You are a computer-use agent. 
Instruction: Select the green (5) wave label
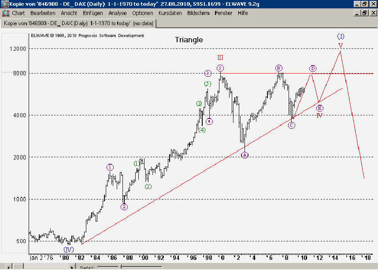208,84
